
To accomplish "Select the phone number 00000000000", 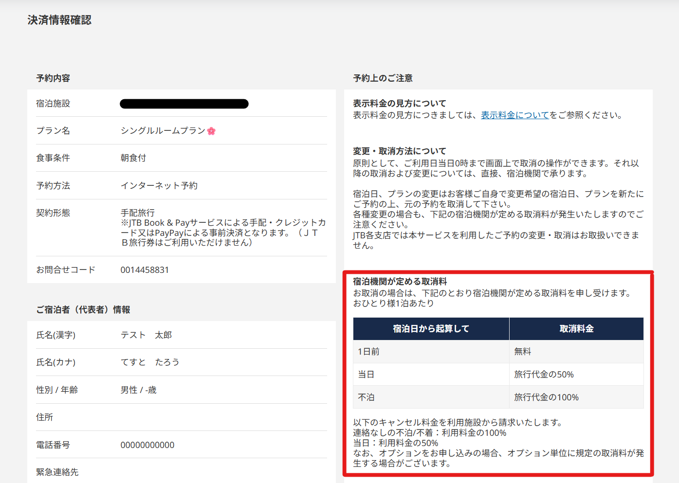I will tap(147, 445).
